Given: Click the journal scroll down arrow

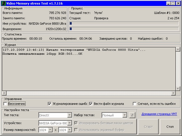Looking at the screenshot, I should (178, 88).
